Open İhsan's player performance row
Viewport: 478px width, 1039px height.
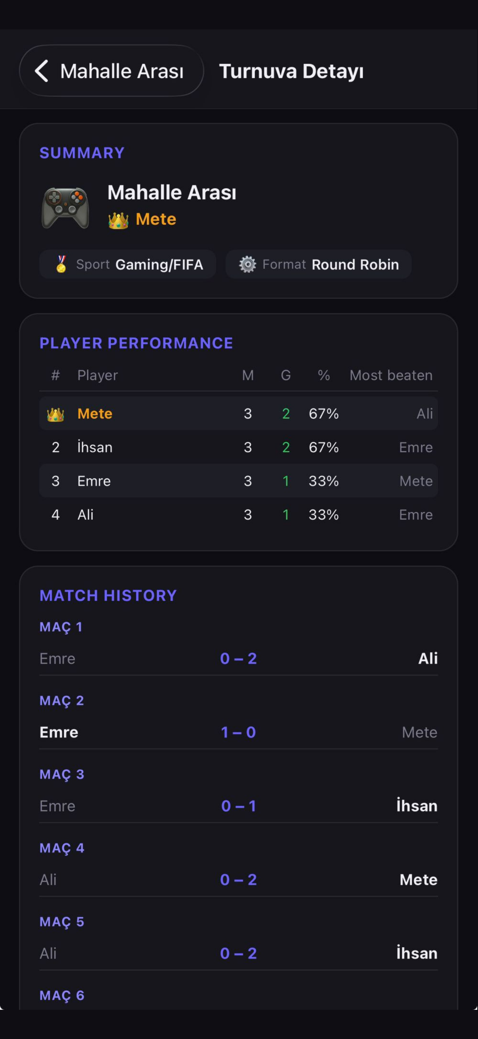coord(239,447)
